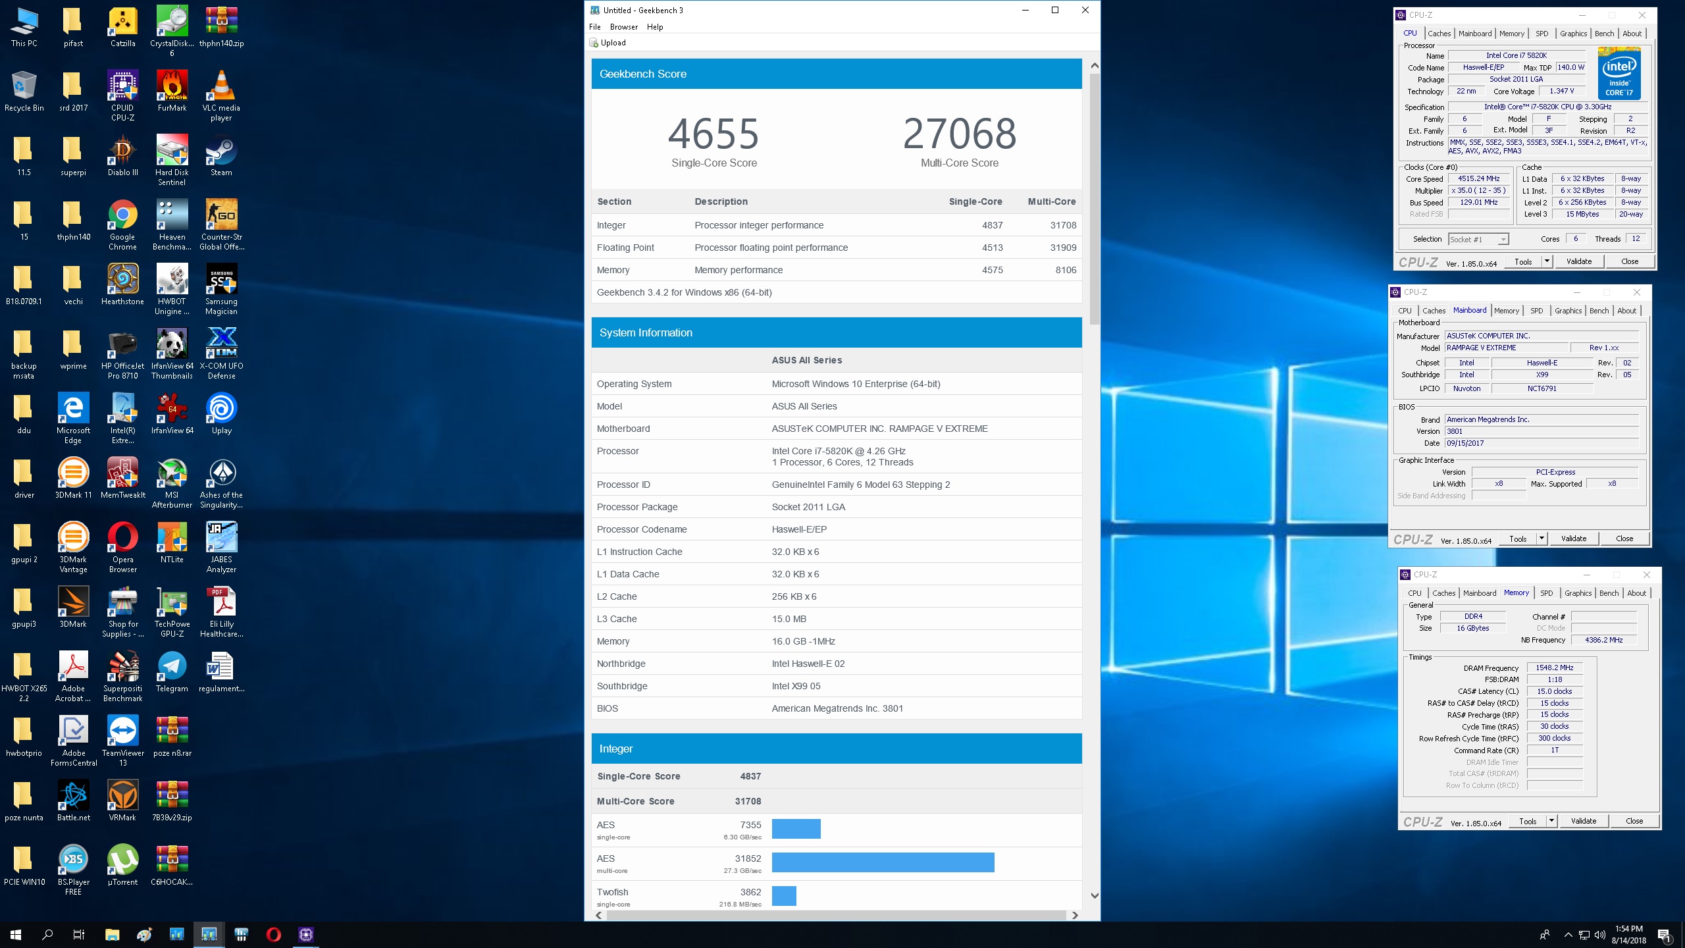Image resolution: width=1685 pixels, height=948 pixels.
Task: Switch to Caches tab in top CPU-Z window
Action: pos(1439,34)
